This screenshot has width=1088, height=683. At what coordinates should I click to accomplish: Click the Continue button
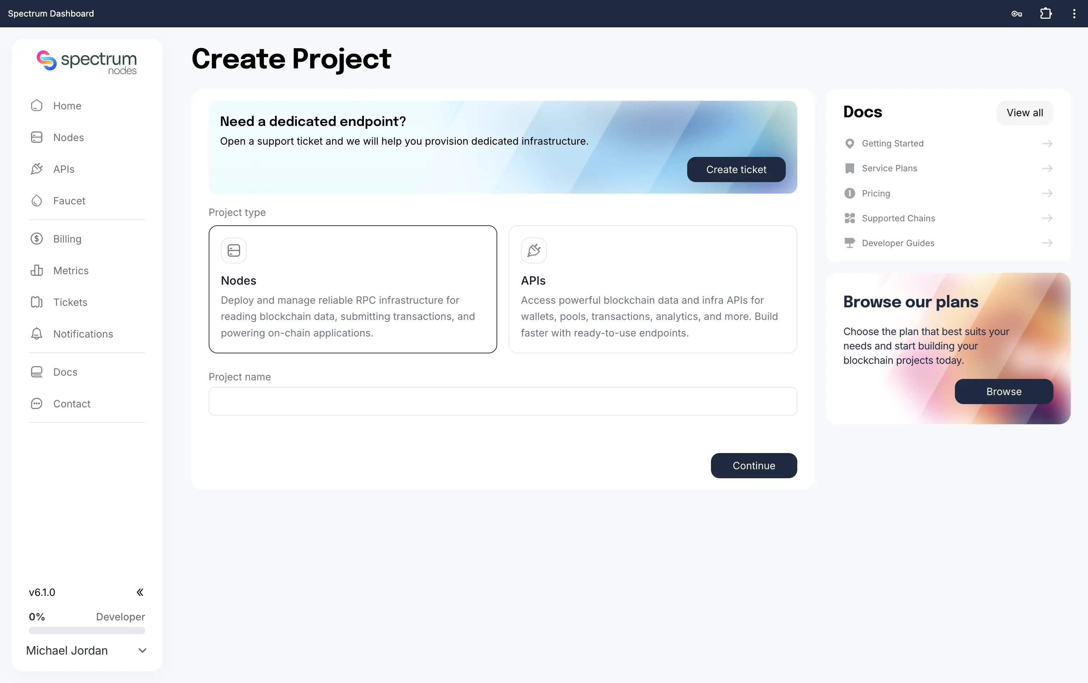click(754, 466)
